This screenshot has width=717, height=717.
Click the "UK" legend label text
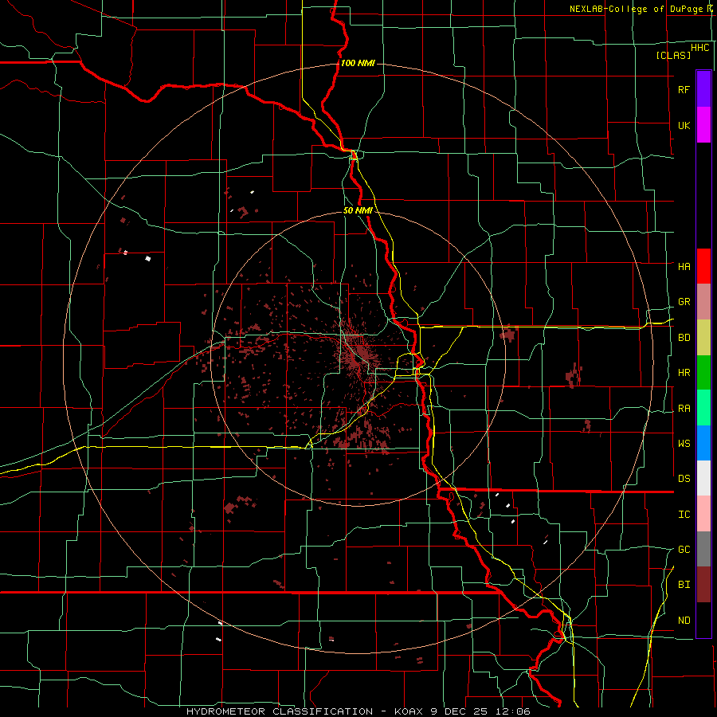point(684,125)
